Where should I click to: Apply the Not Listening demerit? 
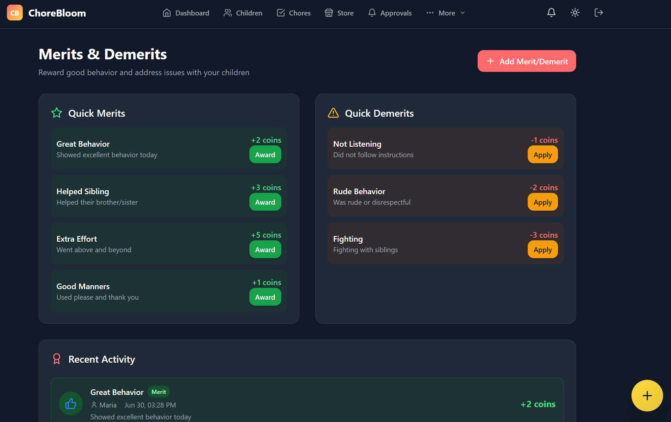coord(542,155)
